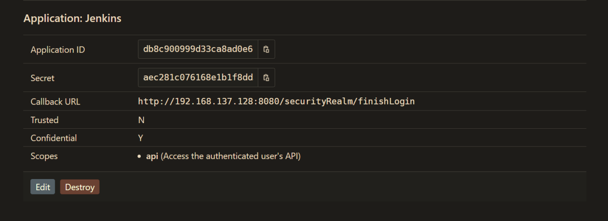
Task: Select the Confidential value Y
Action: point(141,138)
